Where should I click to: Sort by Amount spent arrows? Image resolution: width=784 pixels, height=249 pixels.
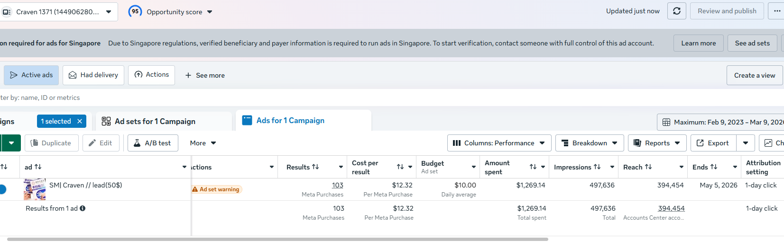(533, 167)
